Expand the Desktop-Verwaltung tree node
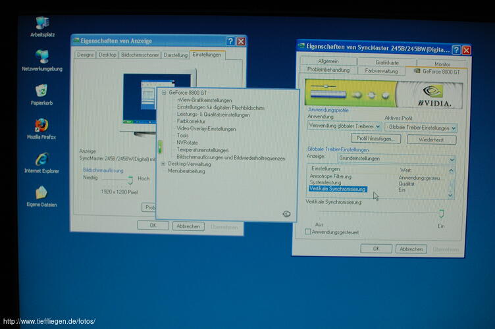The width and height of the screenshot is (495, 329). point(163,164)
